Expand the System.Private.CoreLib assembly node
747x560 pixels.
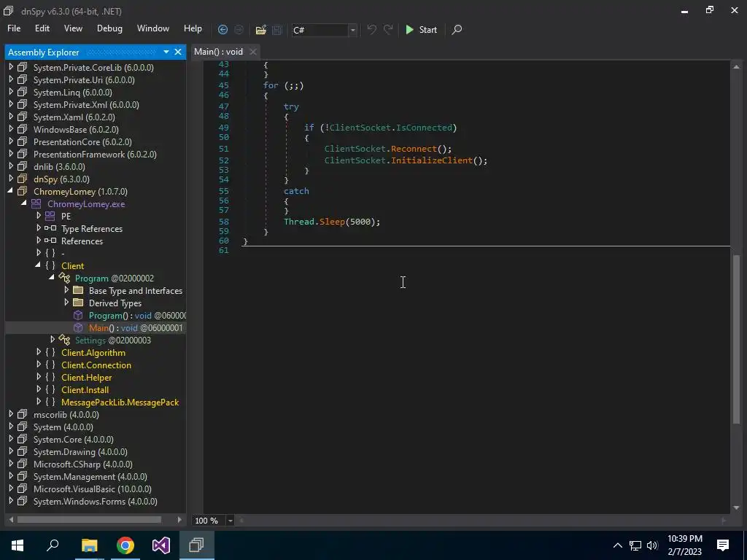11,67
